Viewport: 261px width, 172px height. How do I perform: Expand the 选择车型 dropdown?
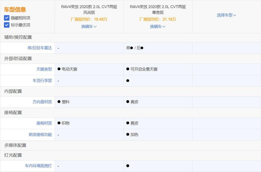(226, 15)
